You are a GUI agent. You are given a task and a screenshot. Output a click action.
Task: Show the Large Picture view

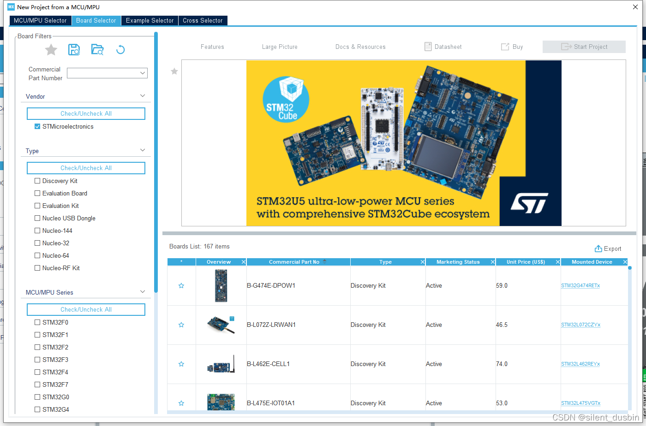[280, 47]
